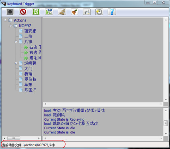Select the 罗伯特 action file
The width and height of the screenshot is (170, 149).
[x=30, y=79]
